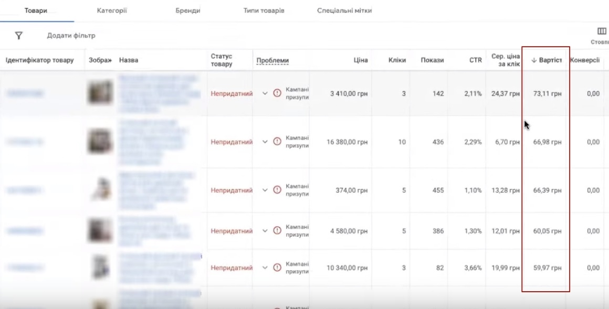Click warning icon in the 4 580,00 грн row
Viewport: 609px width, 309px height.
click(278, 231)
